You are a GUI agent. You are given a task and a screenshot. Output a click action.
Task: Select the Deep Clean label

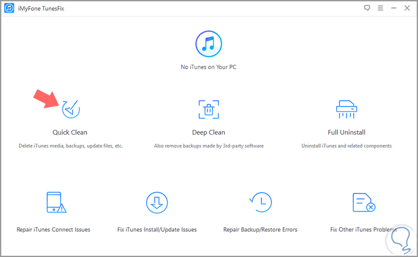(x=209, y=132)
